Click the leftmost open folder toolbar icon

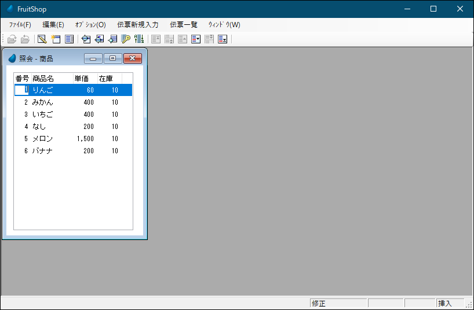(x=12, y=39)
